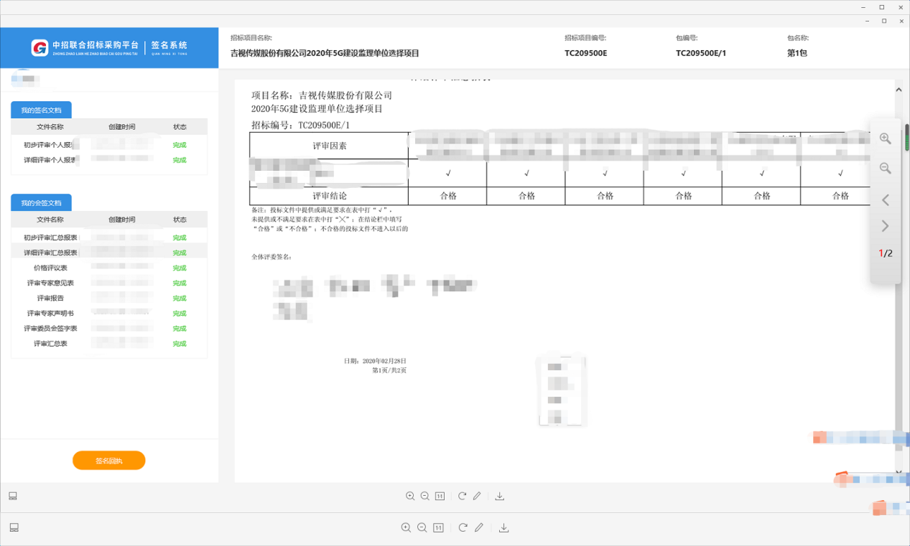Image resolution: width=910 pixels, height=546 pixels.
Task: Go to next page with right chevron
Action: [885, 227]
